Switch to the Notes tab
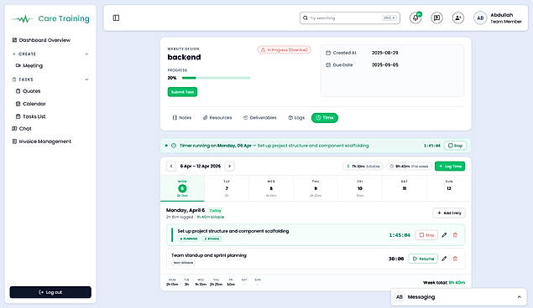533x308 pixels. pos(182,117)
